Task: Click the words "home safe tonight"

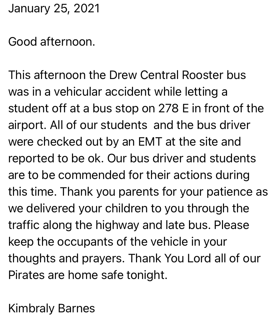Action: point(117,275)
